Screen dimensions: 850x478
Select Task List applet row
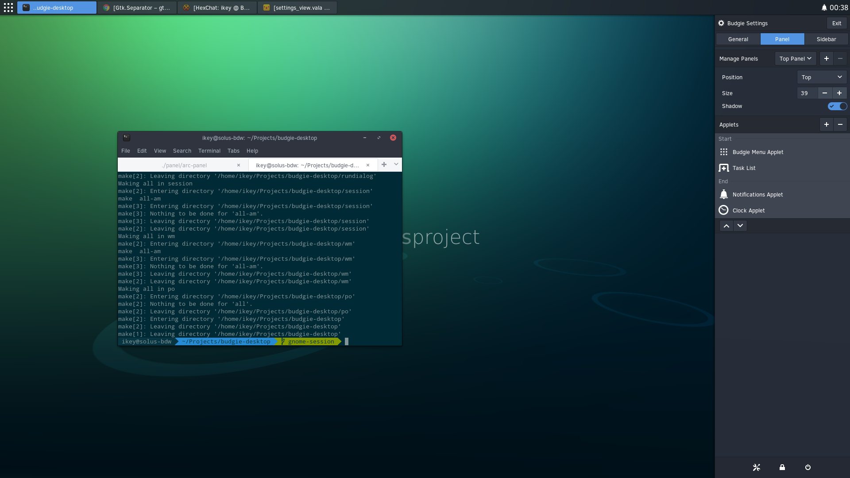(x=782, y=168)
